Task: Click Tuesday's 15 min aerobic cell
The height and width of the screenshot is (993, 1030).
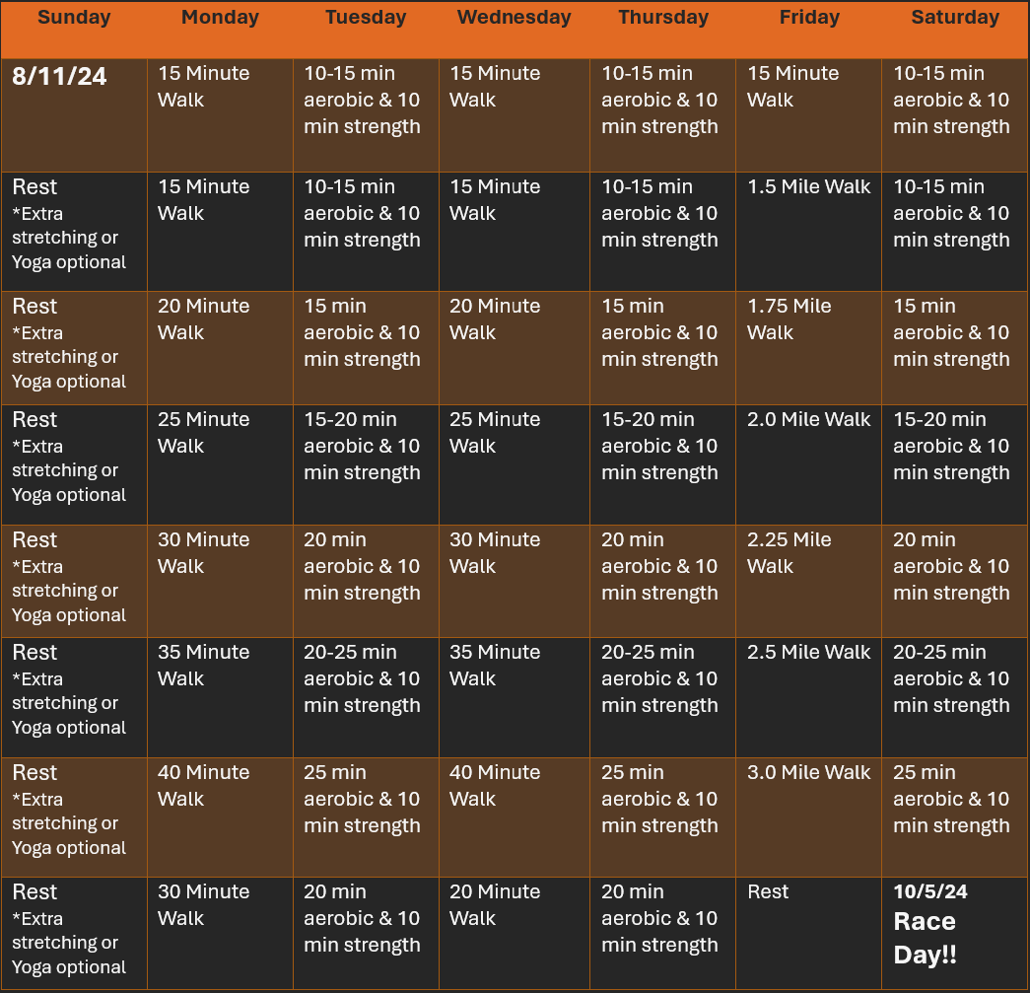Action: (x=366, y=348)
